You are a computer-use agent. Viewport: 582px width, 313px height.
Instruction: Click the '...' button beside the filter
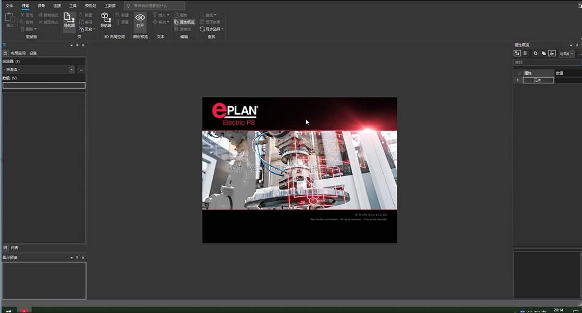pyautogui.click(x=81, y=69)
